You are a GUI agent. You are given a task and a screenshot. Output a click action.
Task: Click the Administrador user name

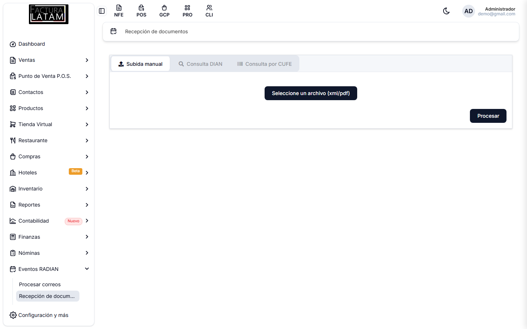pyautogui.click(x=500, y=9)
